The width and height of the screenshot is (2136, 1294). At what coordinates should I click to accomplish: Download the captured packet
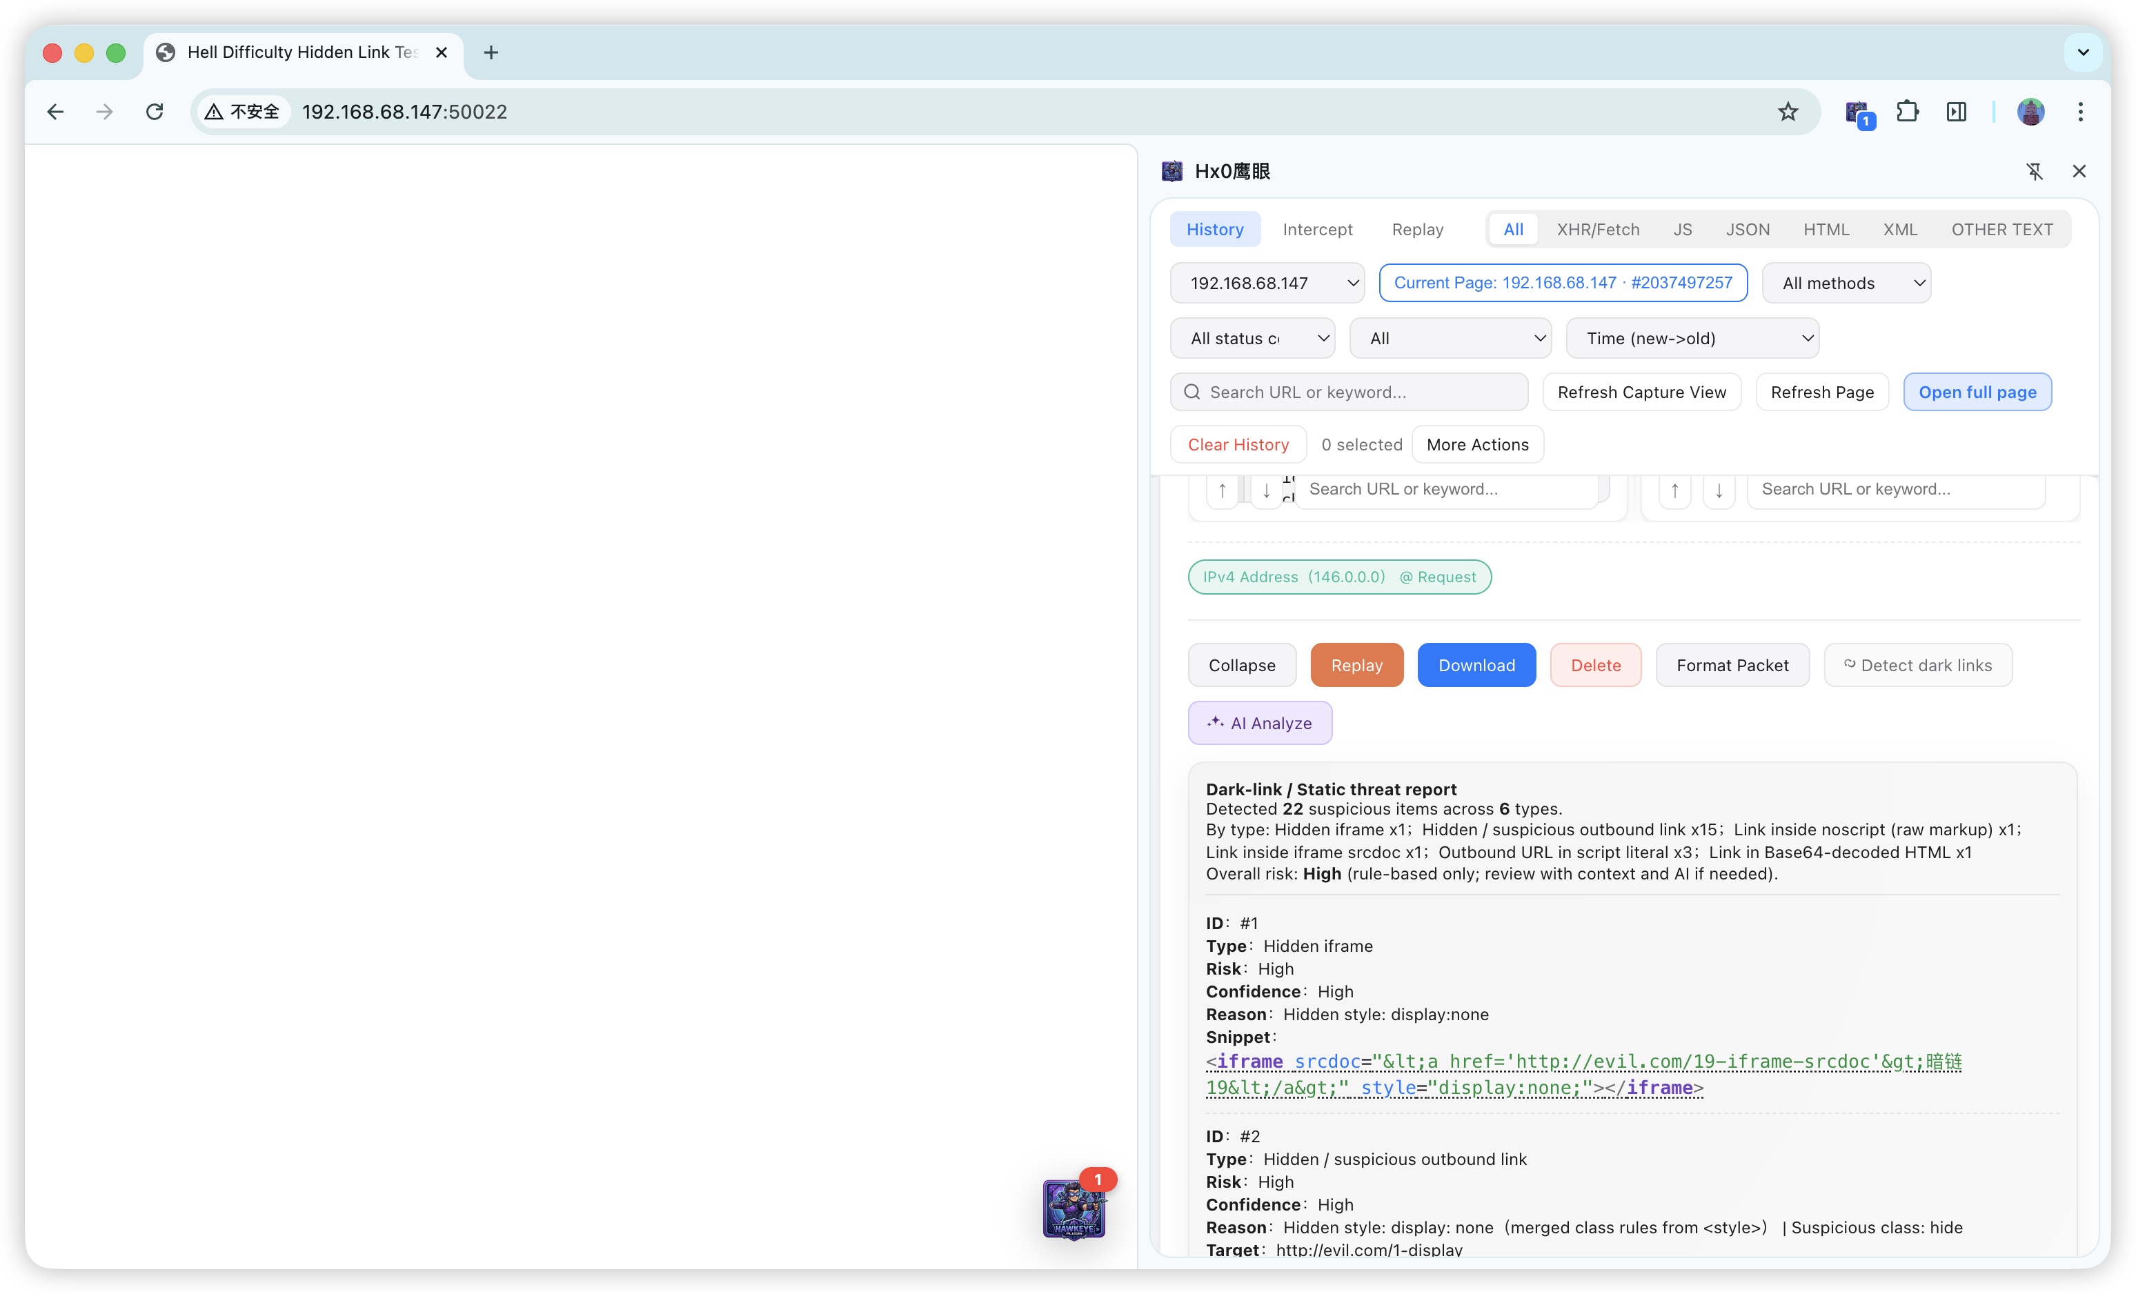(x=1476, y=666)
